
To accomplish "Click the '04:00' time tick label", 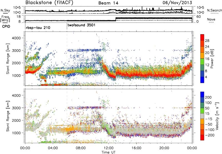I will (53, 148).
